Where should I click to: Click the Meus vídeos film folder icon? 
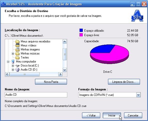click(17, 45)
